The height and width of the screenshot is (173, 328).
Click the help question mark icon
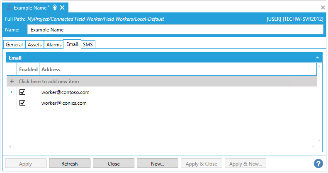point(318,163)
